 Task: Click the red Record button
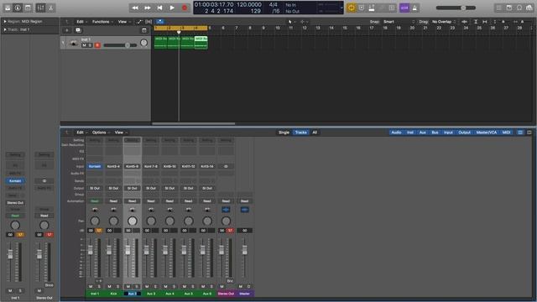185,8
